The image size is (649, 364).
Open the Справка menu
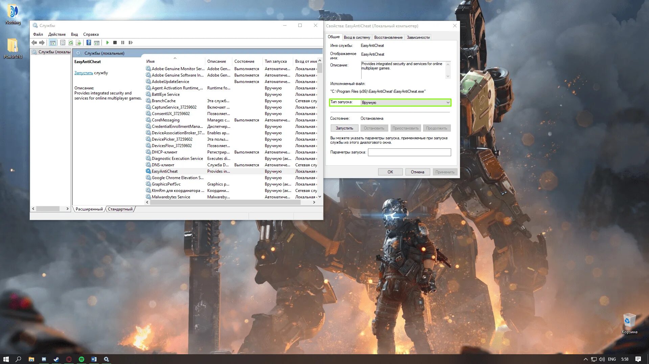[x=91, y=34]
